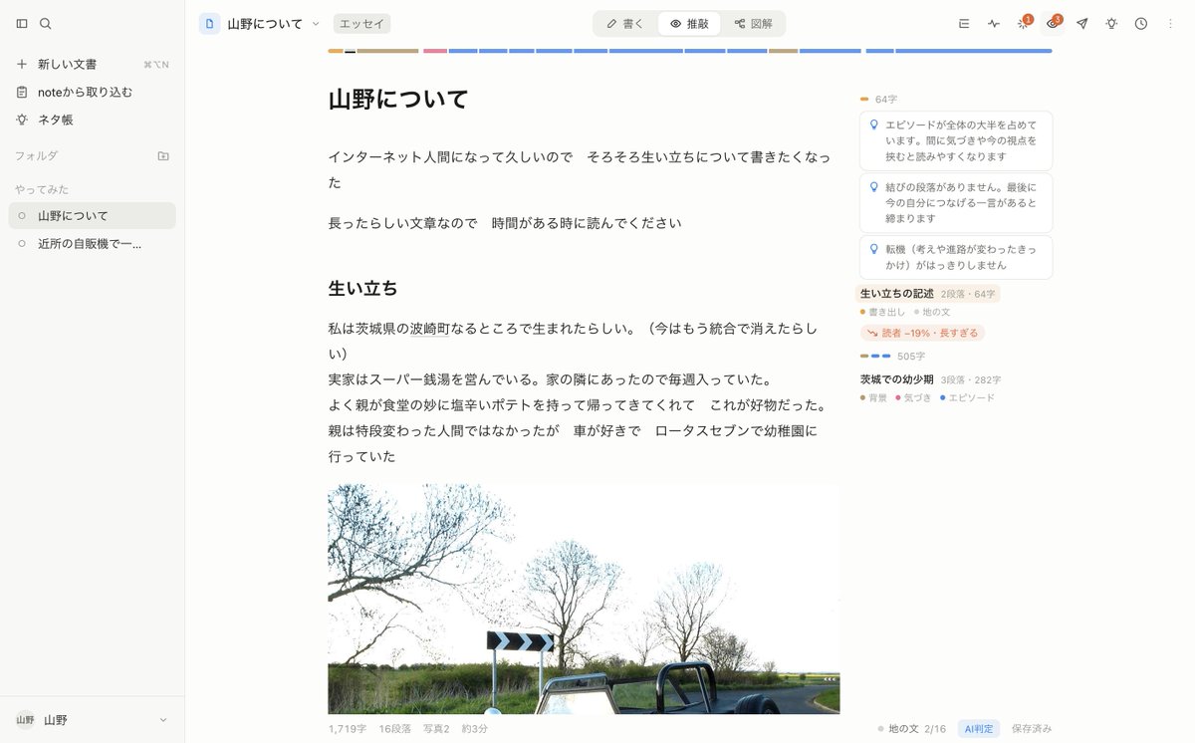
Task: Click the sparkle icon with badge 1
Action: tap(1024, 23)
